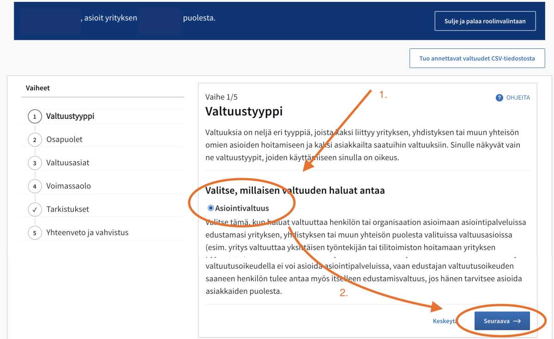Go to the Voimassaolo step

[68, 186]
